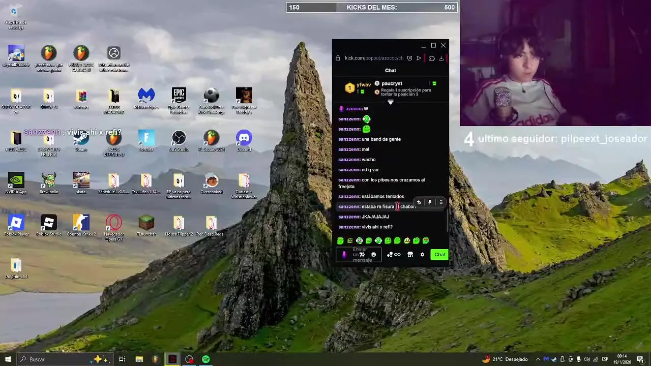Viewport: 651px width, 366px height.
Task: Open the win.rars desktop file
Action: 81,99
